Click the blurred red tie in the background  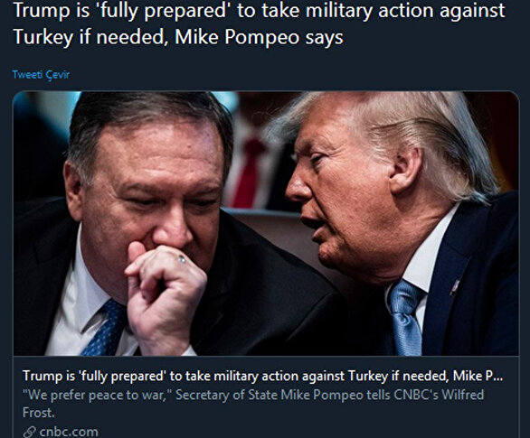pos(249,172)
